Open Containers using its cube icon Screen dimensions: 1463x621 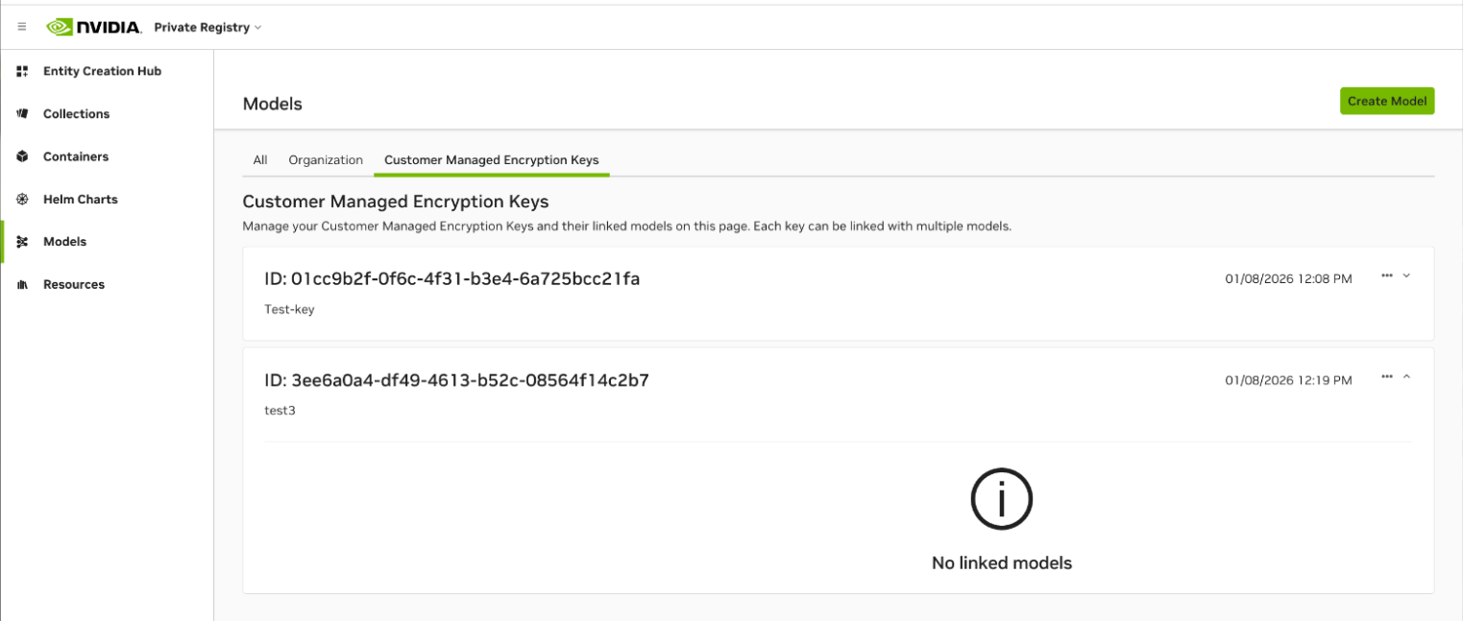tap(22, 155)
